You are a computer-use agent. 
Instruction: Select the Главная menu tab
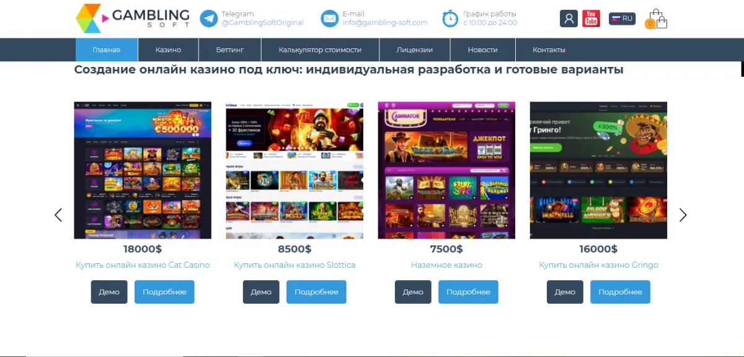tap(107, 50)
